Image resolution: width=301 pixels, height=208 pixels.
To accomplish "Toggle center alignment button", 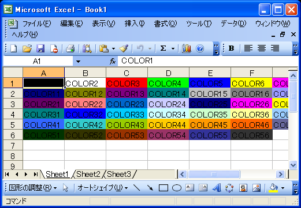I will (x=262, y=48).
